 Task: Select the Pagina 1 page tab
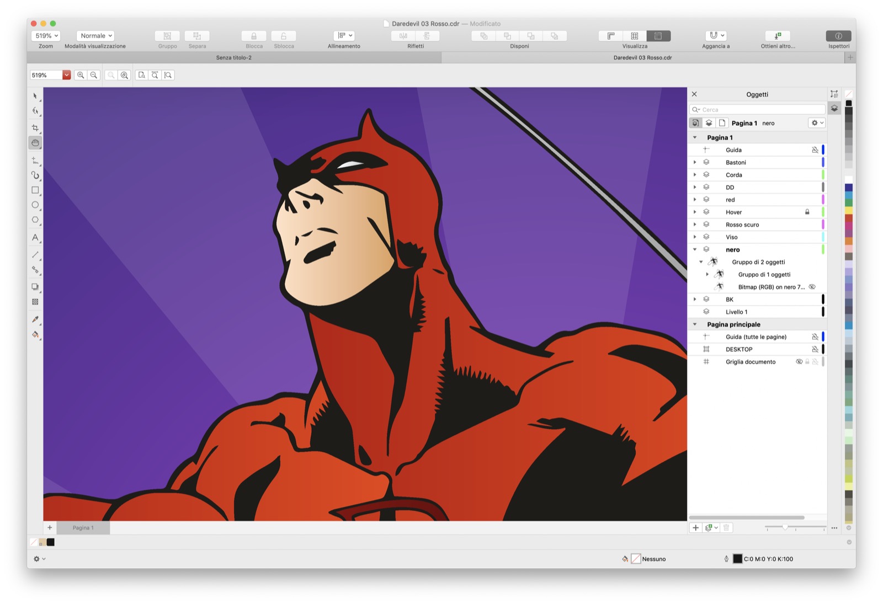[83, 528]
